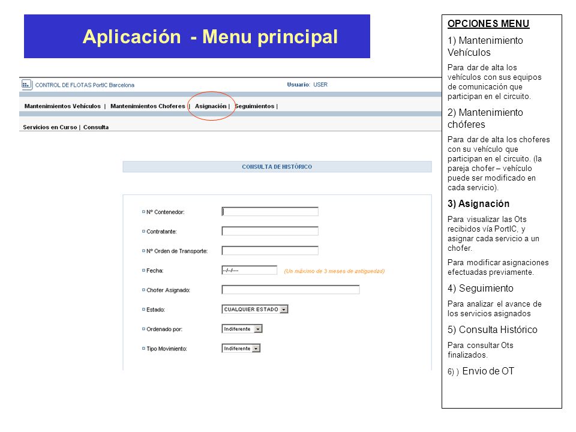Open the Estado dropdown CUALQUIER ESTADO

pyautogui.click(x=255, y=310)
